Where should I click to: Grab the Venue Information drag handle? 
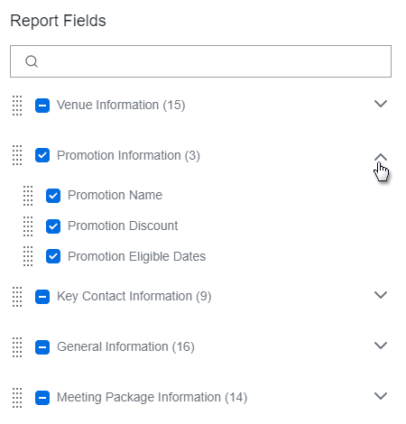point(17,106)
